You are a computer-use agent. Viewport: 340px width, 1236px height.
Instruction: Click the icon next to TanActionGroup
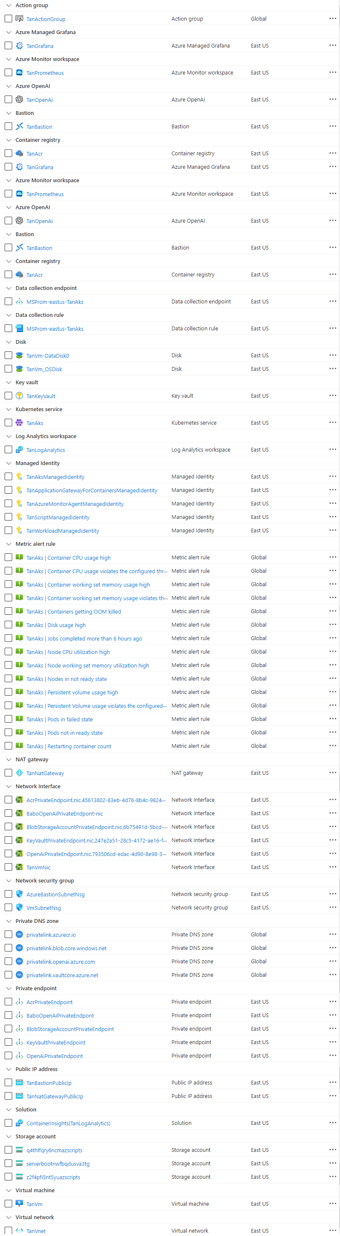[x=19, y=19]
